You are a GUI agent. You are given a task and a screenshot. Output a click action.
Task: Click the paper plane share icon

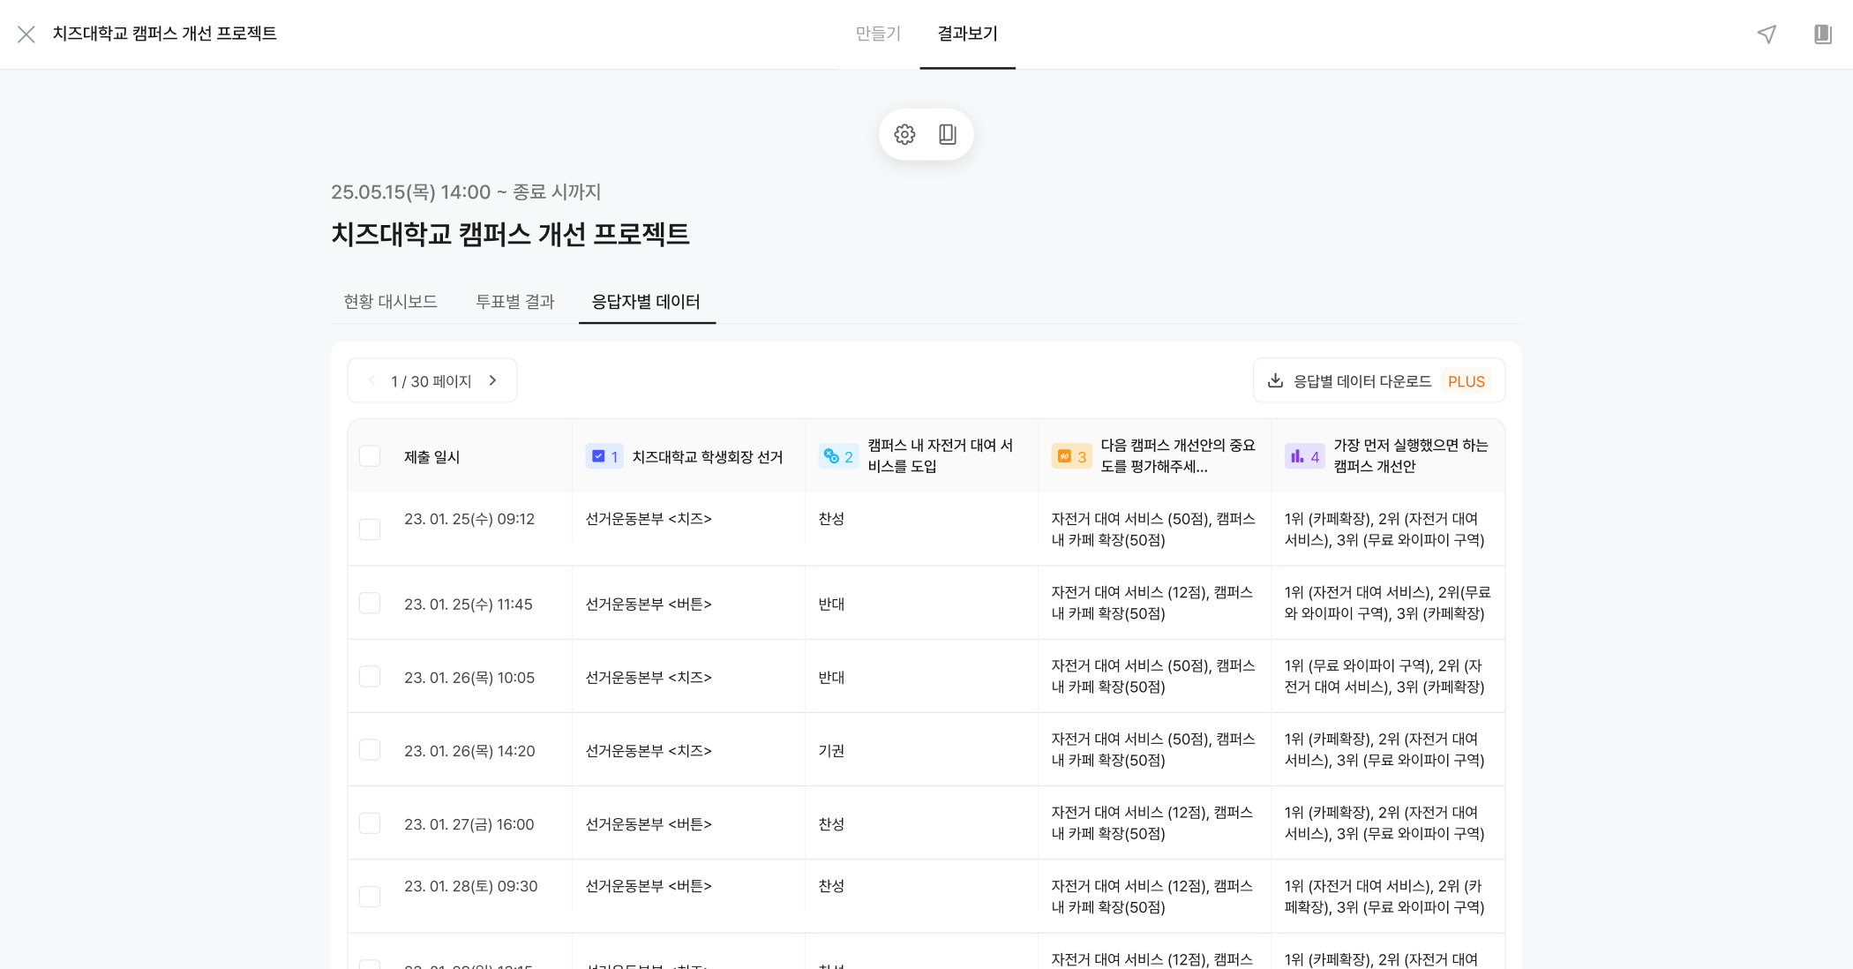(x=1767, y=34)
